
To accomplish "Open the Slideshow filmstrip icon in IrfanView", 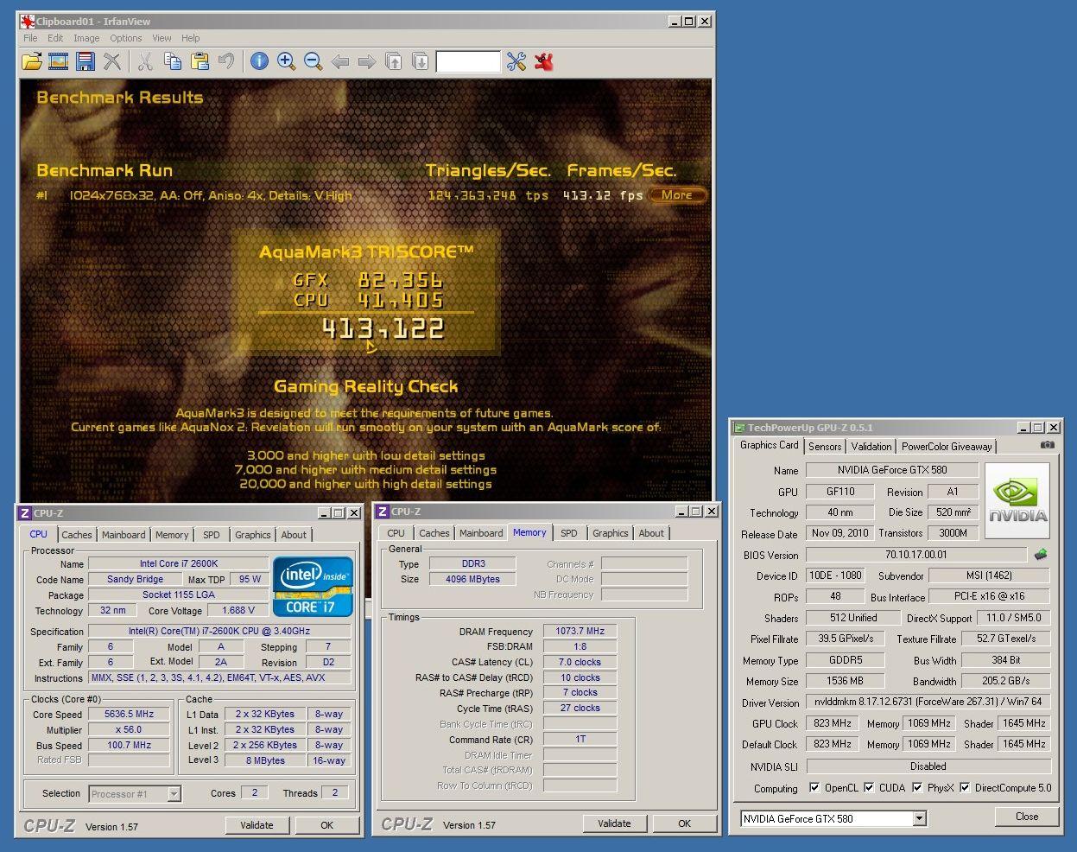I will 58,61.
